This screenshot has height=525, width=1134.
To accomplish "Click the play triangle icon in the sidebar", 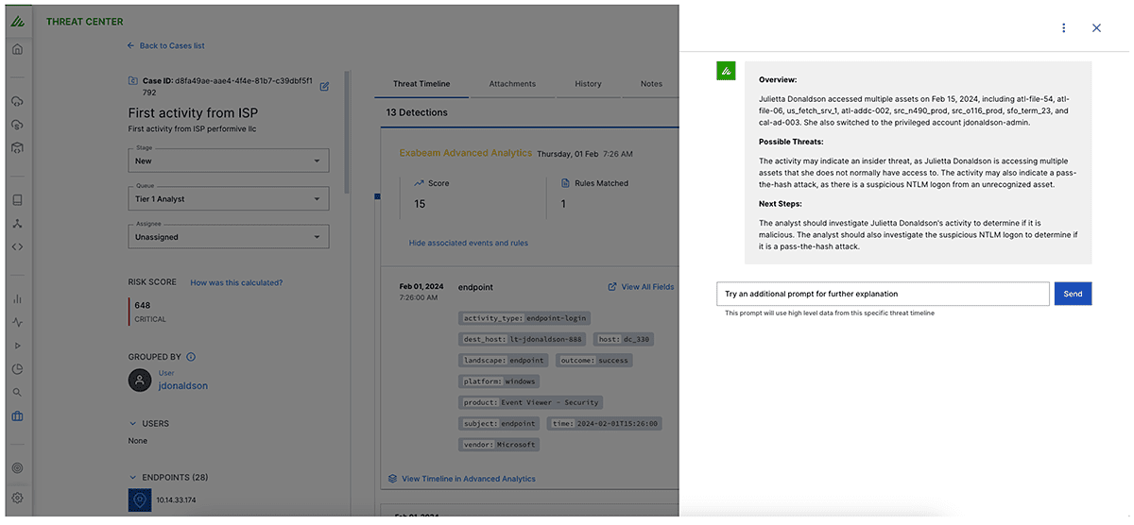I will click(x=17, y=346).
